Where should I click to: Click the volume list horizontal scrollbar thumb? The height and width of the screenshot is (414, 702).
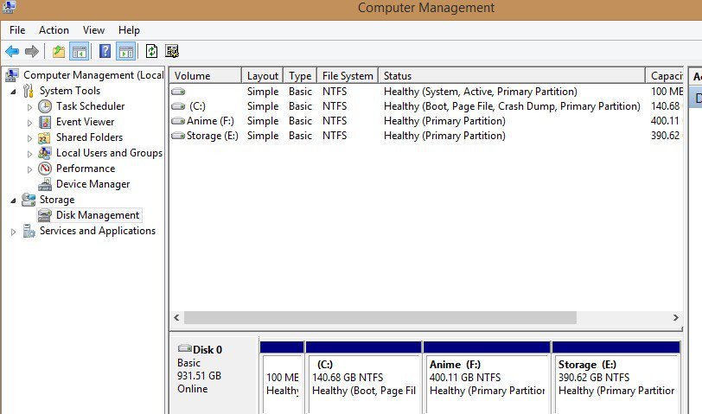[380, 318]
